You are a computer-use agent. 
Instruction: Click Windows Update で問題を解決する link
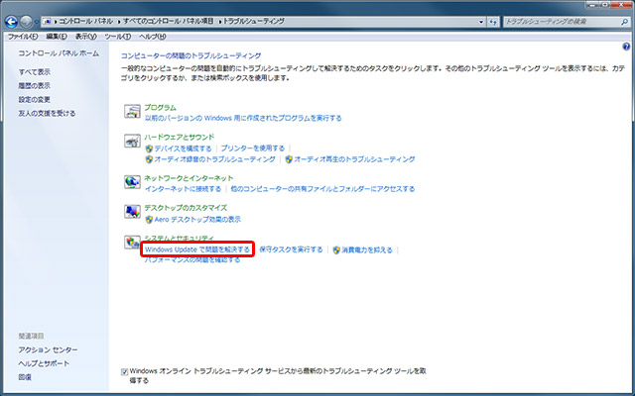[x=196, y=249]
